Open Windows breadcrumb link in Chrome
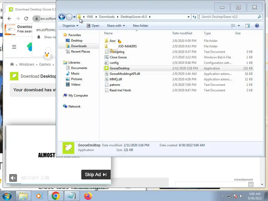 (26, 64)
